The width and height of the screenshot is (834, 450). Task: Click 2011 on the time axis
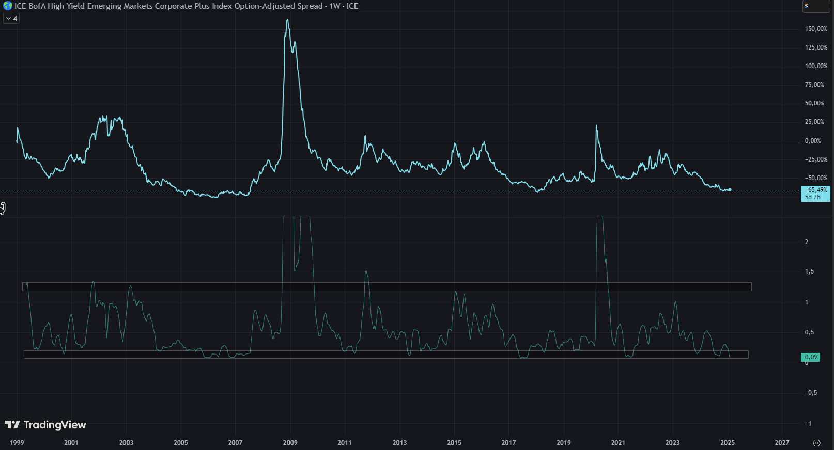point(345,443)
